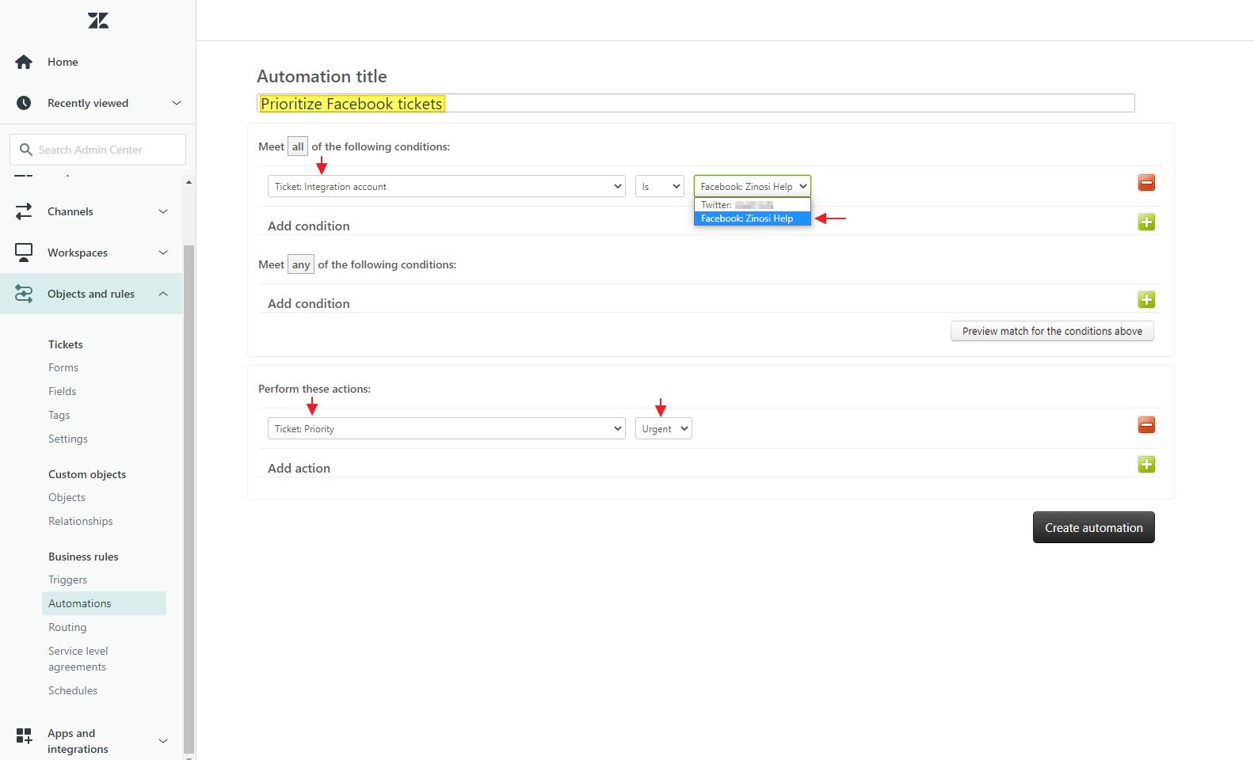Click the Search Admin Center field

[97, 150]
